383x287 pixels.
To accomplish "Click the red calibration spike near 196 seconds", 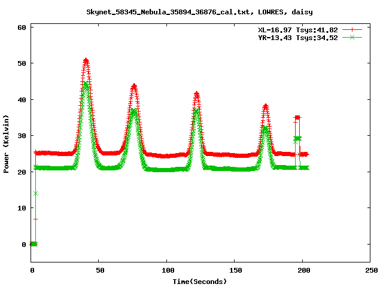I will (x=297, y=118).
